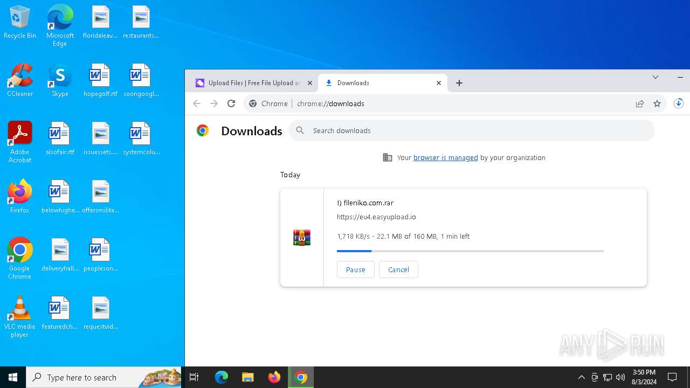Click search magnifier icon in downloads search
Screen dimensions: 690x388
click(300, 130)
